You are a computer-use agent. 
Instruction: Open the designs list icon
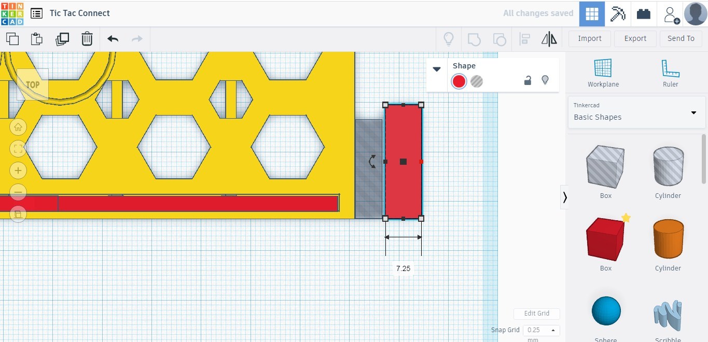(x=36, y=13)
